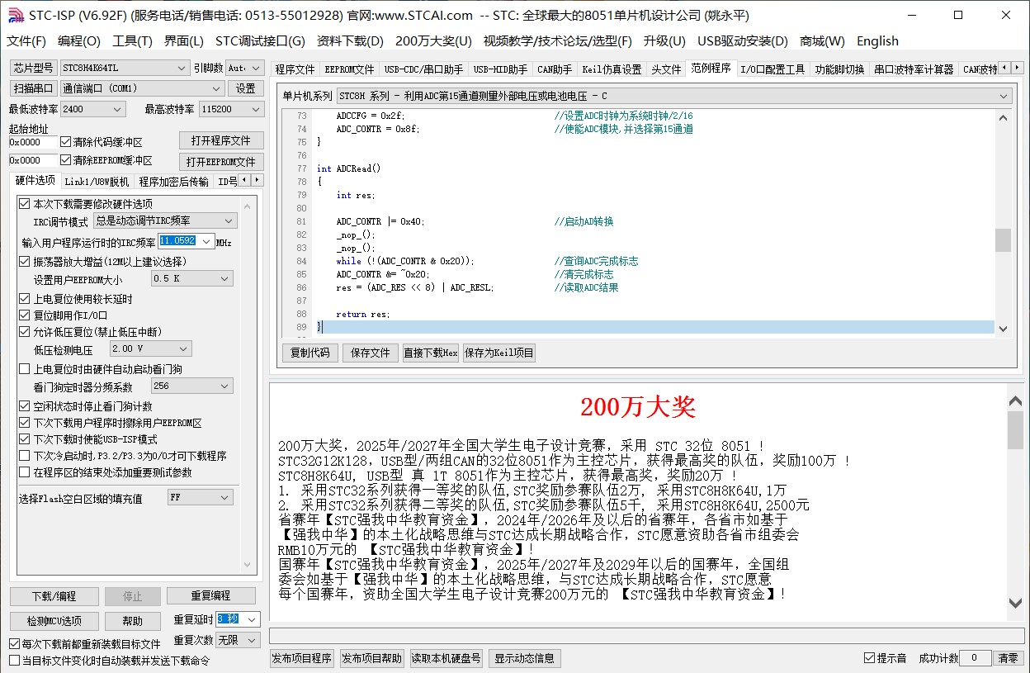The height and width of the screenshot is (673, 1030).
Task: Click hardware options list scroll up arrow
Action: 247,206
